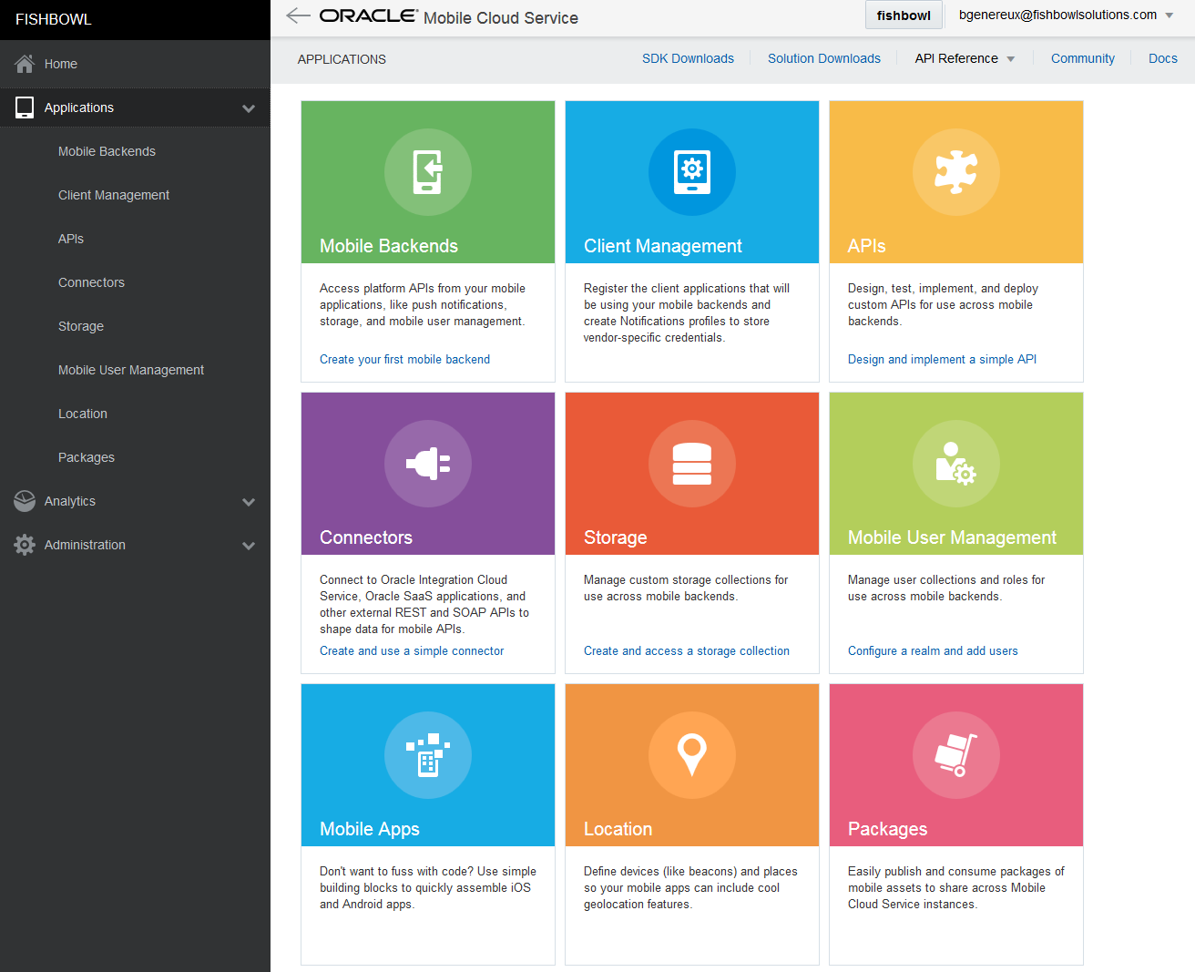The image size is (1195, 972).
Task: Open the Connectors plug tile icon
Action: click(x=428, y=464)
